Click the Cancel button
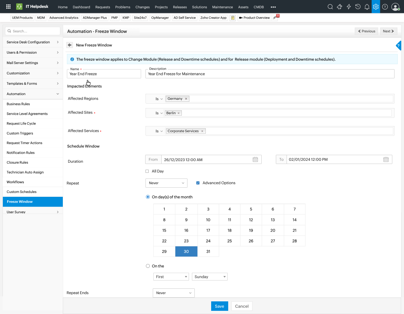This screenshot has height=314, width=404. tap(242, 306)
